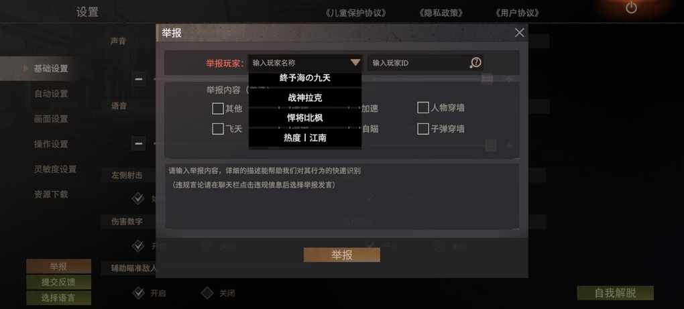Click the 提交反馈 button in sidebar

(58, 282)
